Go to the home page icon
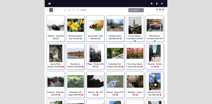 (50, 4)
